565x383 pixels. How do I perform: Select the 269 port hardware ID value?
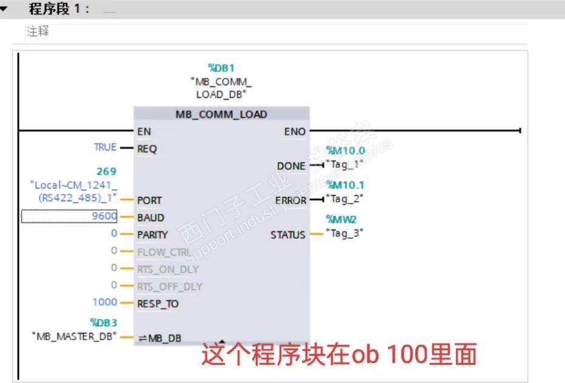coord(106,171)
